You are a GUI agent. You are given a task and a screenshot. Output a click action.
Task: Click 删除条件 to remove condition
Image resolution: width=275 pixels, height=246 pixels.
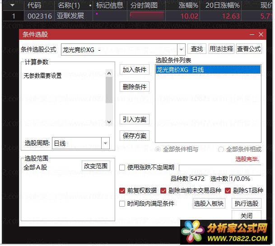(135, 86)
